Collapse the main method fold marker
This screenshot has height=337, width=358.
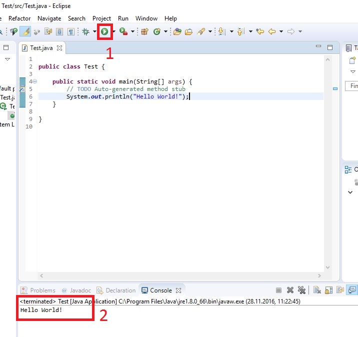[x=34, y=81]
